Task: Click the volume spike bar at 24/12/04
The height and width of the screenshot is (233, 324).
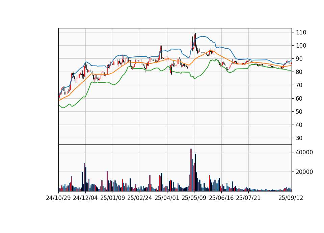Action: point(84,177)
